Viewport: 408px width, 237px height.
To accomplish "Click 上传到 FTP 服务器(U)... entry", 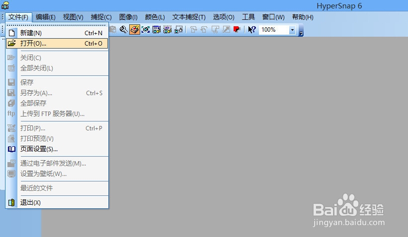I will click(x=57, y=114).
